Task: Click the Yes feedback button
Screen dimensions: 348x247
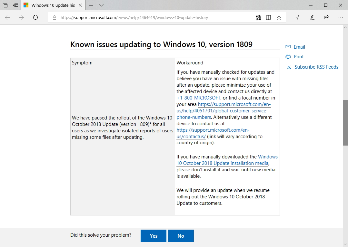Action: click(x=154, y=236)
